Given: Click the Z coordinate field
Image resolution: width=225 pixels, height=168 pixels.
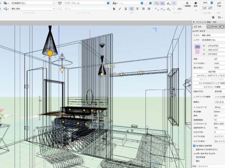Looking at the screenshot, I should (x=216, y=54).
